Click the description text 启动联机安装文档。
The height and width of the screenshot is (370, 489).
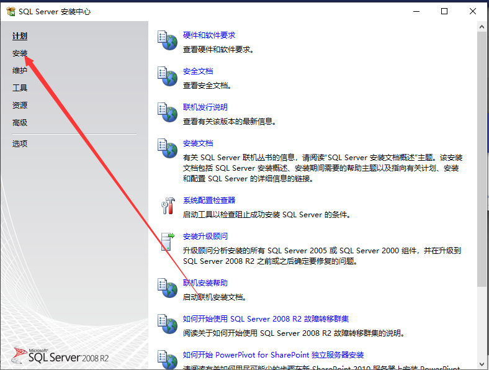(x=215, y=297)
